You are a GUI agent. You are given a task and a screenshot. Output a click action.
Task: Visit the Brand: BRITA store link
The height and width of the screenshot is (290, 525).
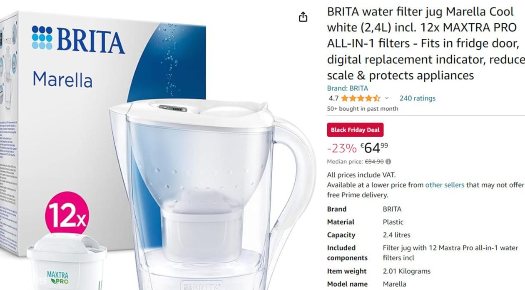click(x=347, y=88)
